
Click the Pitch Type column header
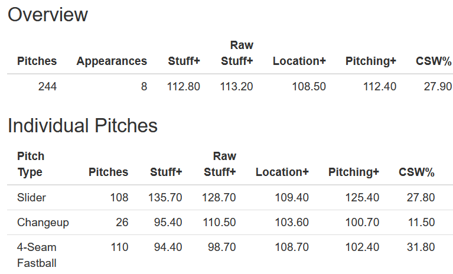point(31,164)
